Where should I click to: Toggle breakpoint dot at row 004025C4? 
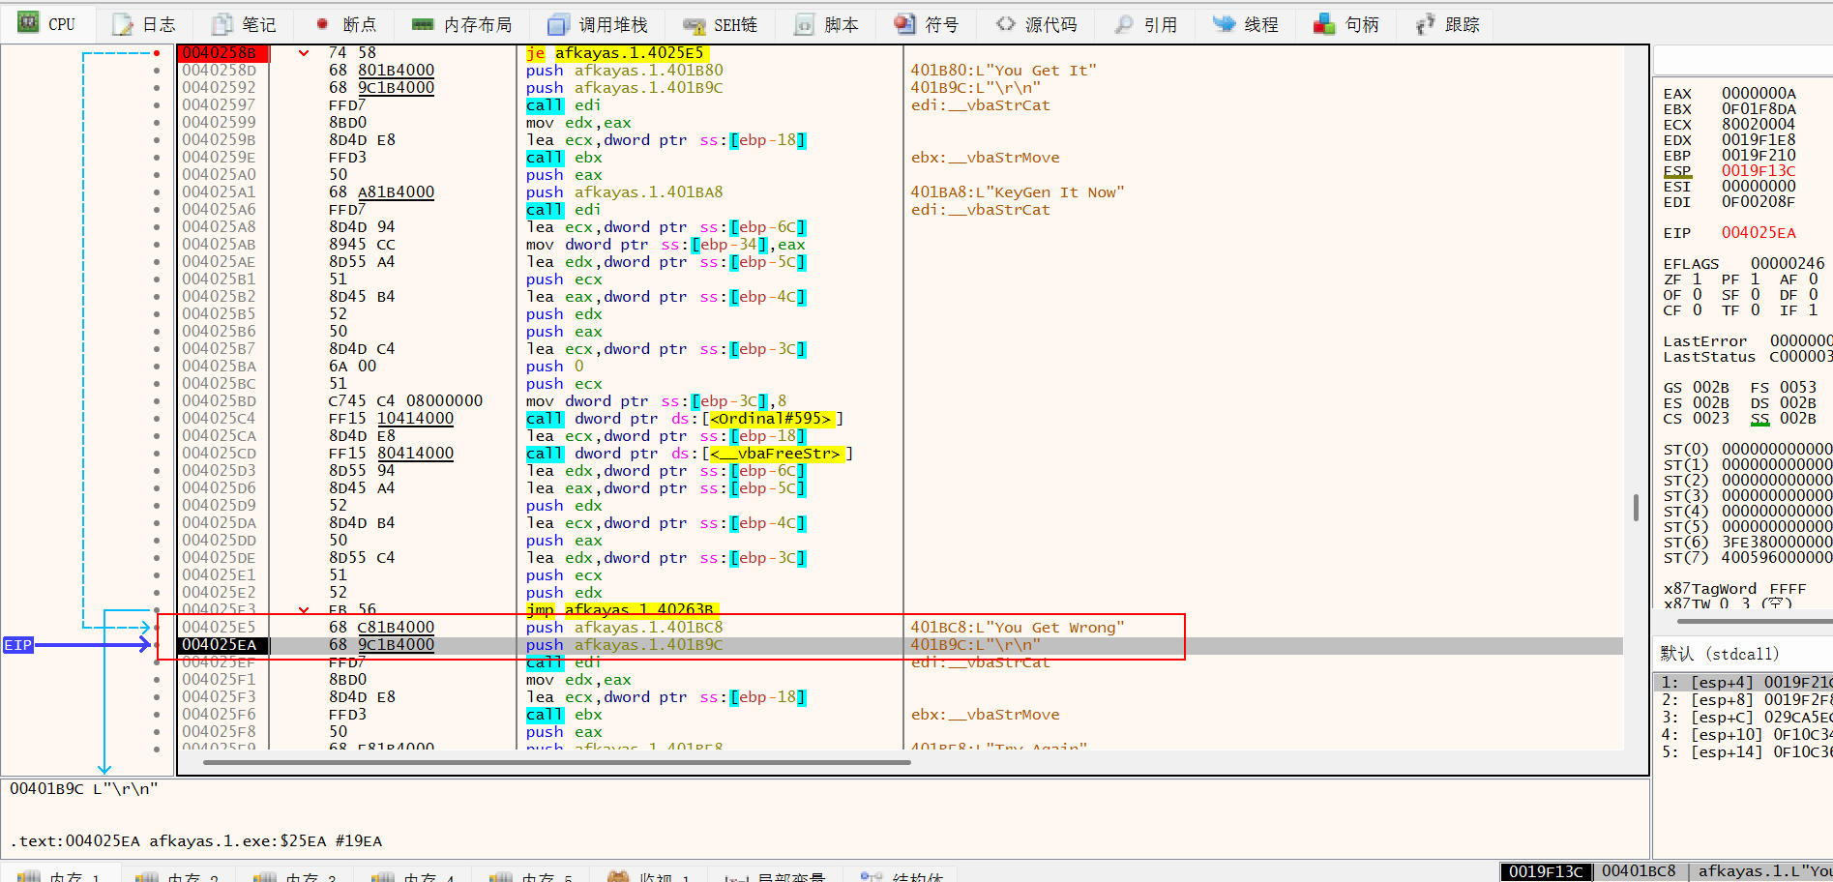tap(157, 419)
